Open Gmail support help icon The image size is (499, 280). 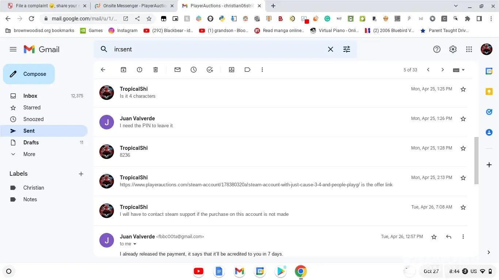437,49
